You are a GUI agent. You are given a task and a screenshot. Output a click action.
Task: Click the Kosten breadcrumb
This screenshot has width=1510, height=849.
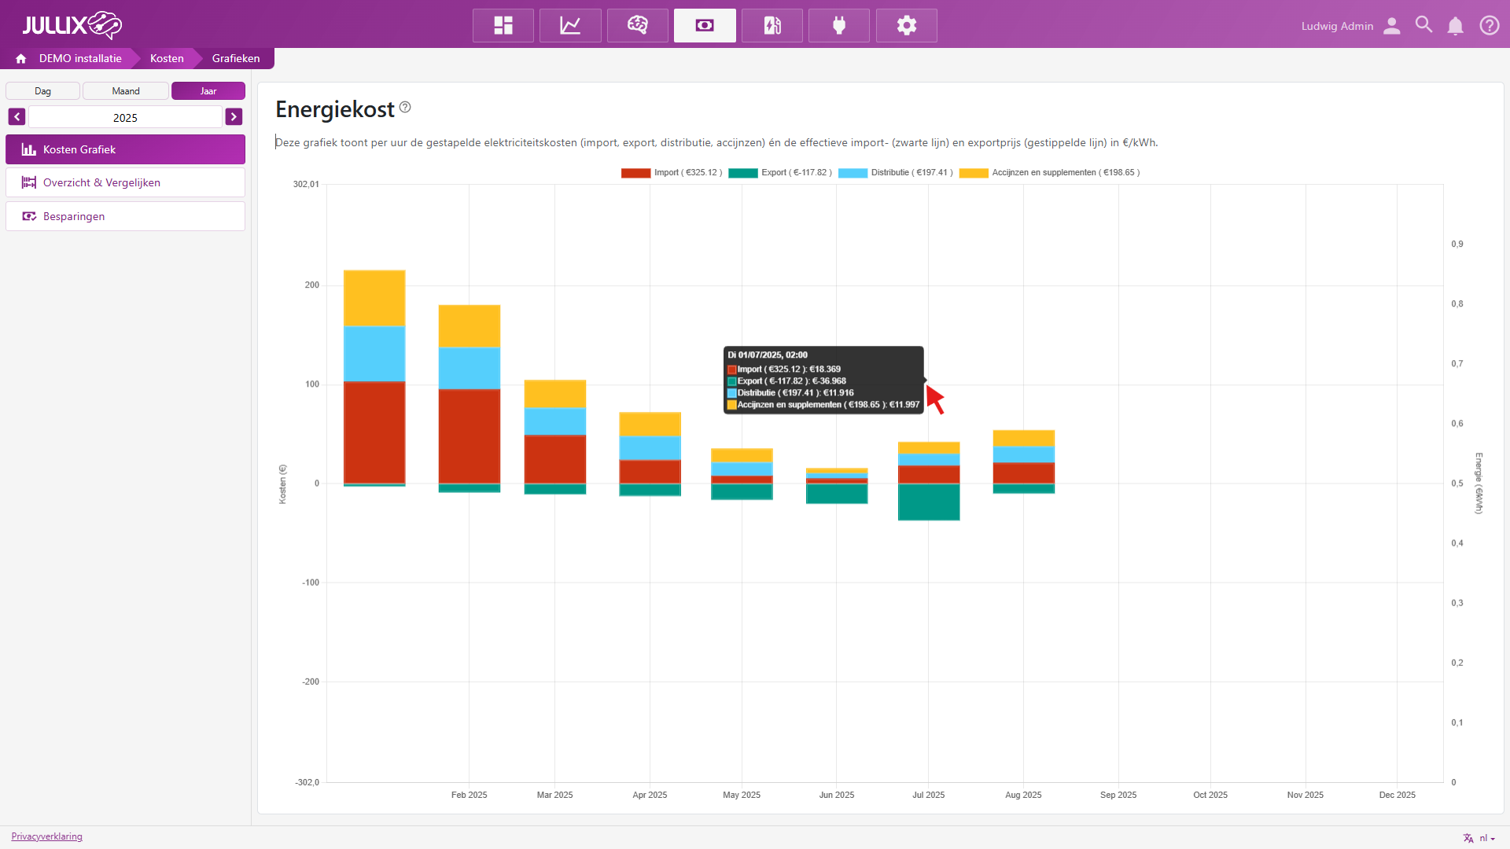(167, 58)
